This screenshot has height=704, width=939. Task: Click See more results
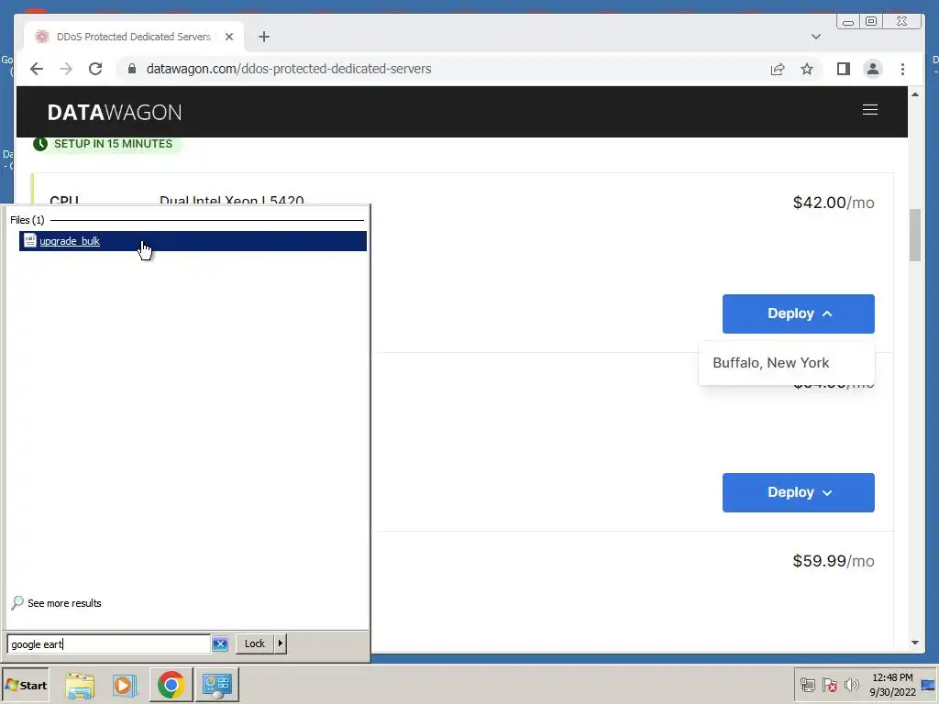tap(64, 603)
